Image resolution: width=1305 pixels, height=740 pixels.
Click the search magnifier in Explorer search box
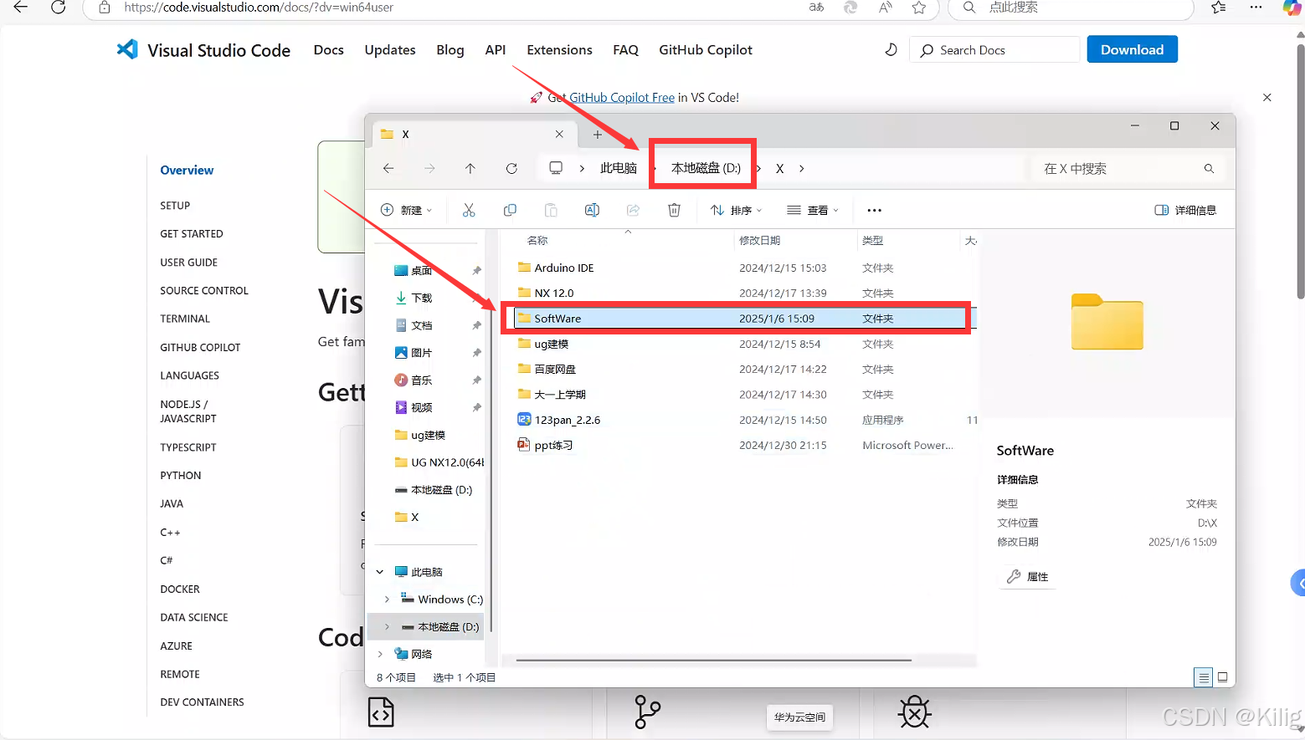[1209, 168]
